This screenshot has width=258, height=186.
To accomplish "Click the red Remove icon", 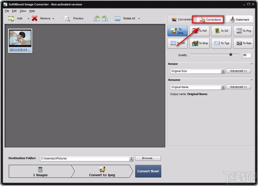I will click(x=35, y=18).
